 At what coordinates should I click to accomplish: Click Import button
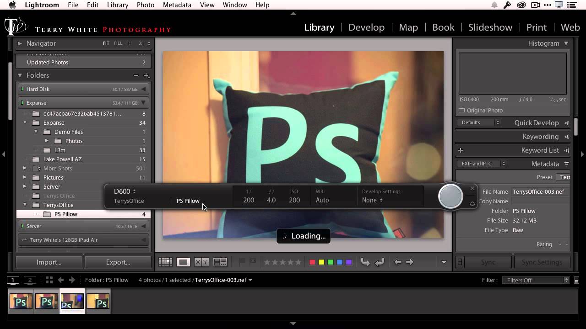(x=49, y=262)
